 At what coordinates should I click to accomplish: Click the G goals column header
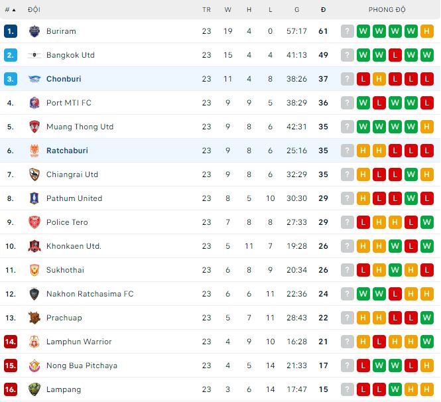tap(296, 10)
